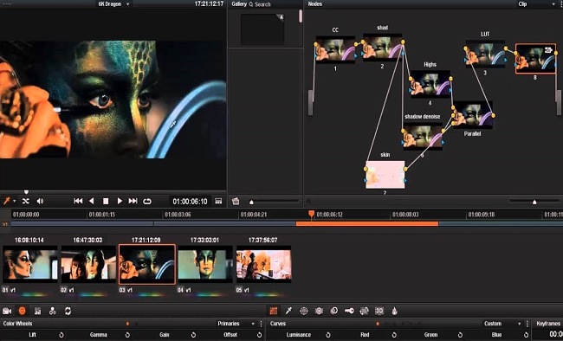The image size is (563, 341).
Task: Jump to the last frame
Action: 133,201
